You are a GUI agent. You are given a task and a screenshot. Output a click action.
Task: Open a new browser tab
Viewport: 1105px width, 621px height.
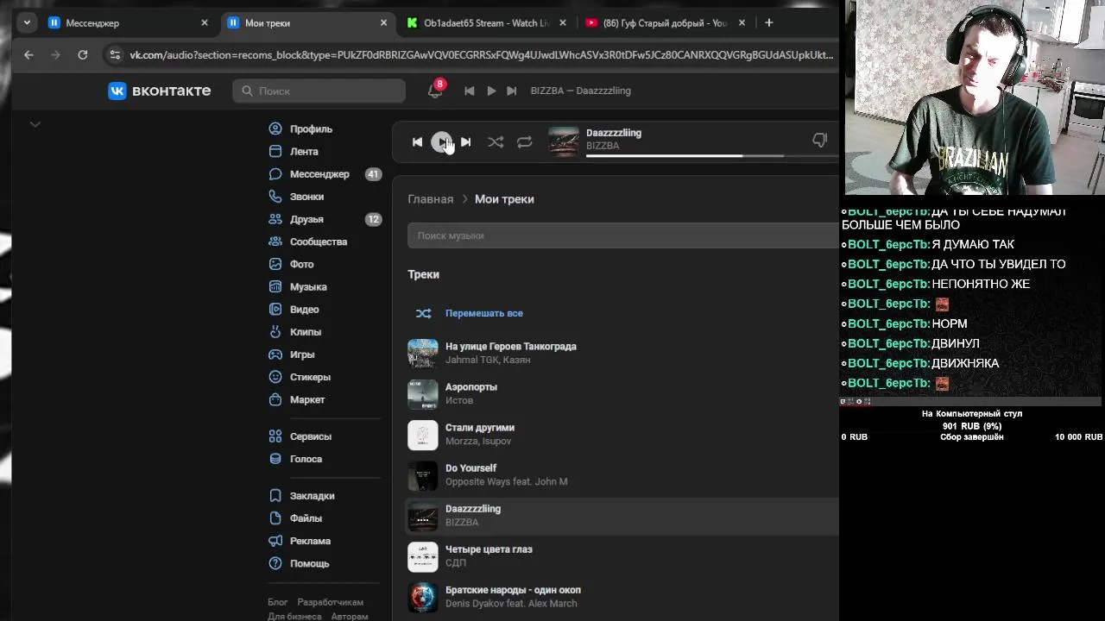coord(768,22)
